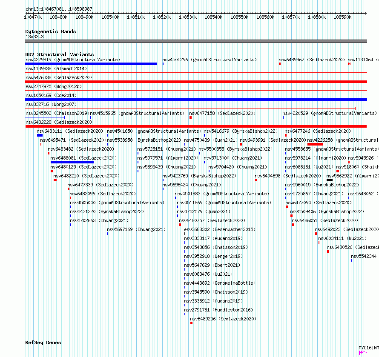Click nsv832716 (Wong2007) label

(x=51, y=104)
